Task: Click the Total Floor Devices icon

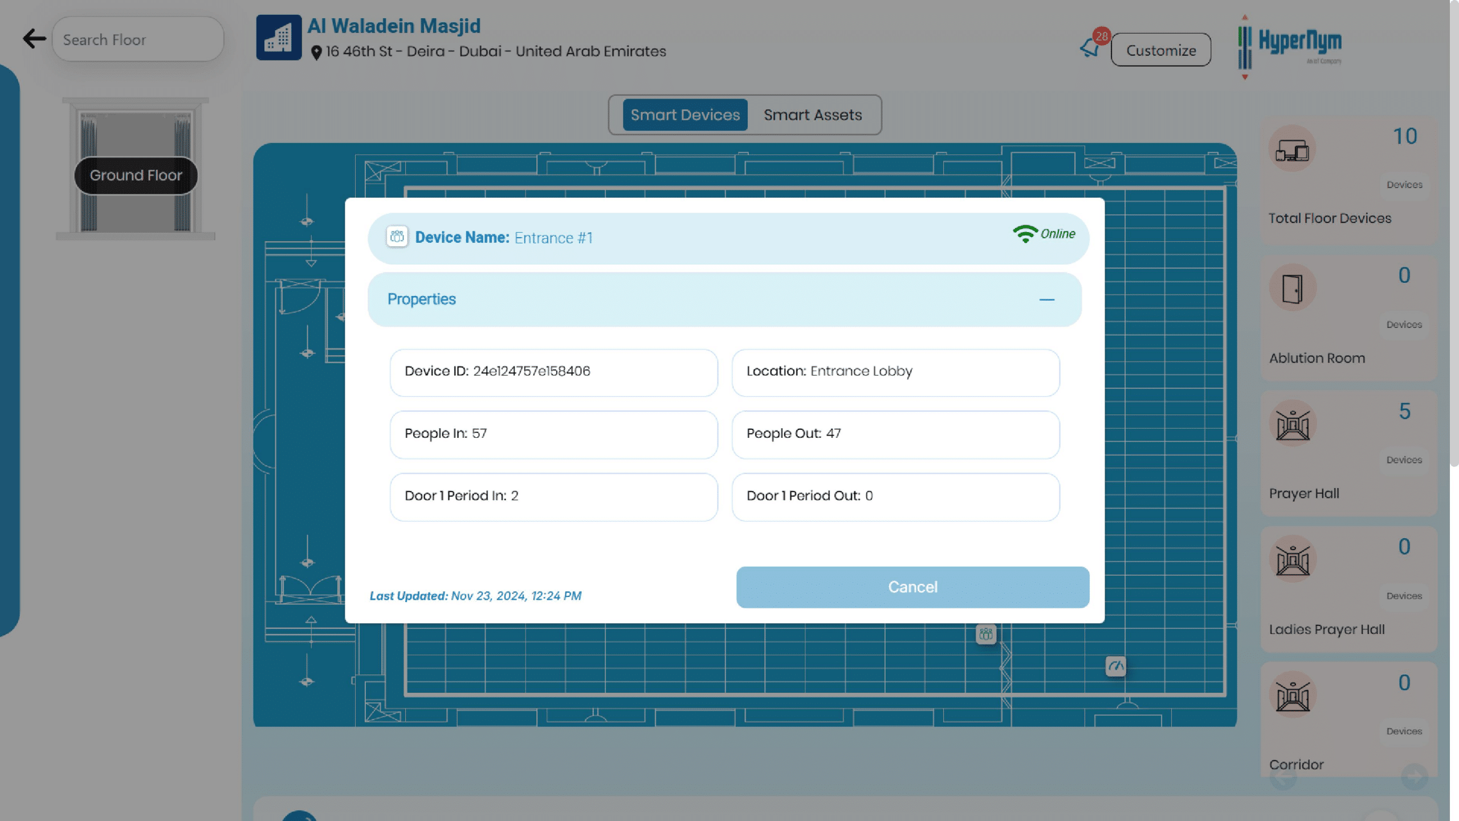Action: [x=1292, y=149]
